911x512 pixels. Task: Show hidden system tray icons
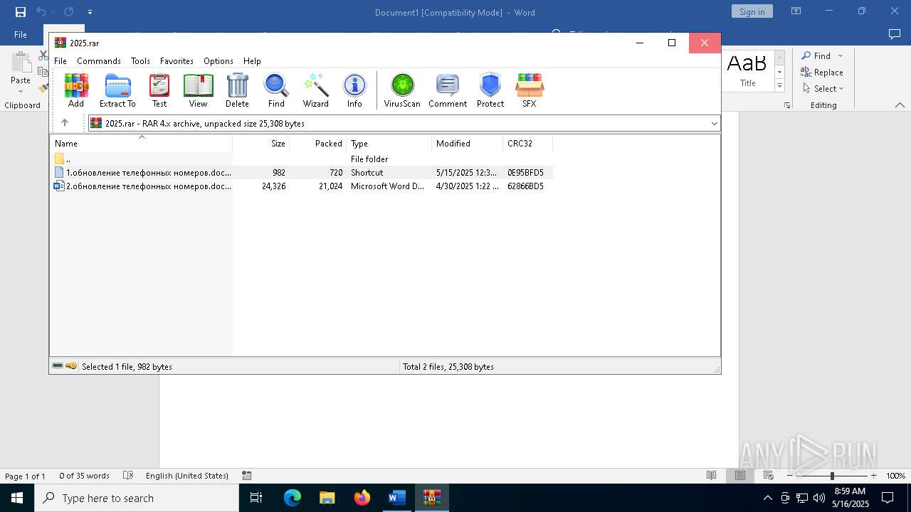coord(767,498)
